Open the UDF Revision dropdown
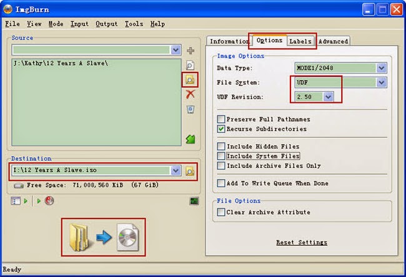This screenshot has width=406, height=277. pyautogui.click(x=328, y=97)
